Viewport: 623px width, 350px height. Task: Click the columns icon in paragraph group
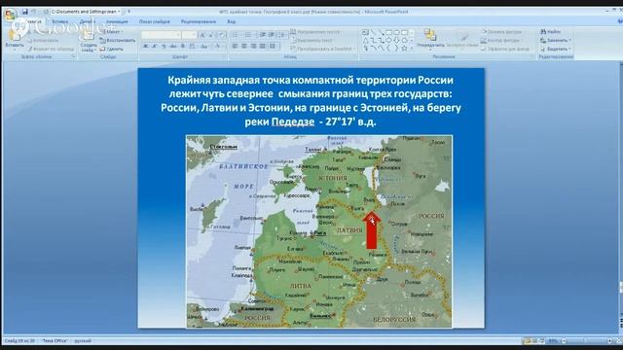[x=274, y=47]
